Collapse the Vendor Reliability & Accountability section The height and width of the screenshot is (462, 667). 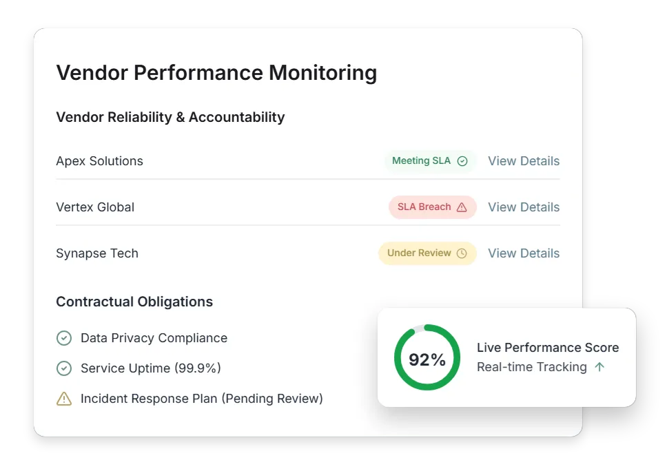170,117
